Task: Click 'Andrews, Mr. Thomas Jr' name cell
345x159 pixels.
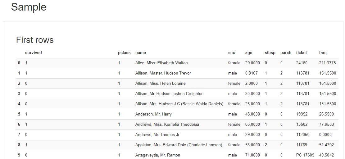Action: (157, 134)
